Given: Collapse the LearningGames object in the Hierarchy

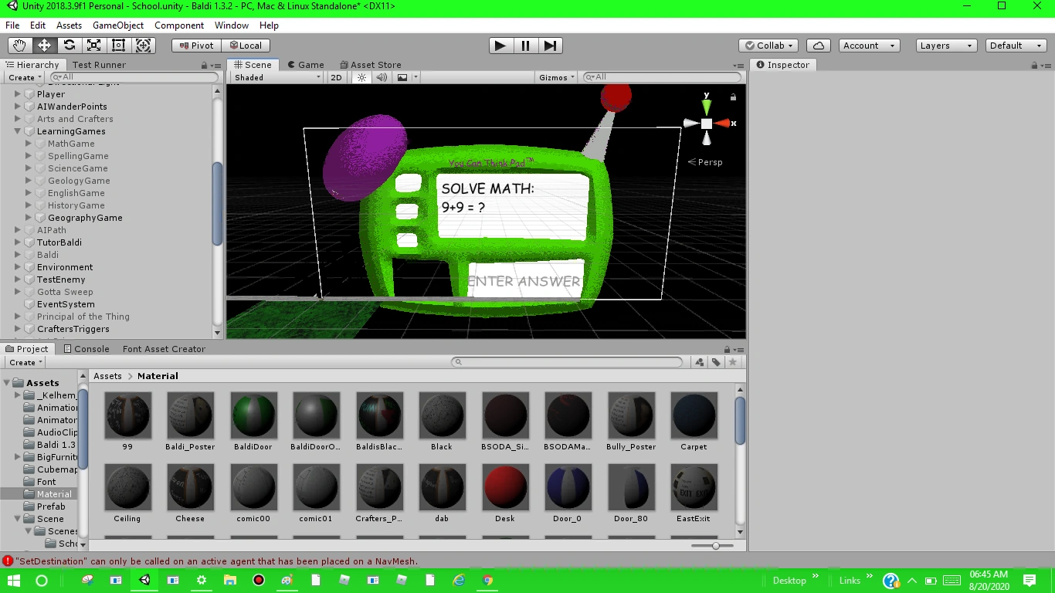Looking at the screenshot, I should (18, 131).
